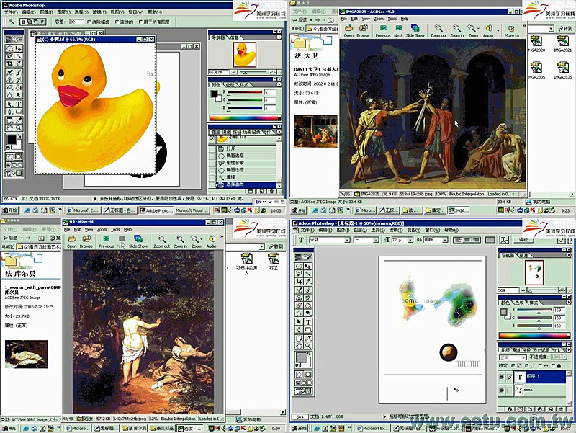The height and width of the screenshot is (433, 576).
Task: Open 滤镜 menu in duck Photoshop window
Action: pos(99,12)
